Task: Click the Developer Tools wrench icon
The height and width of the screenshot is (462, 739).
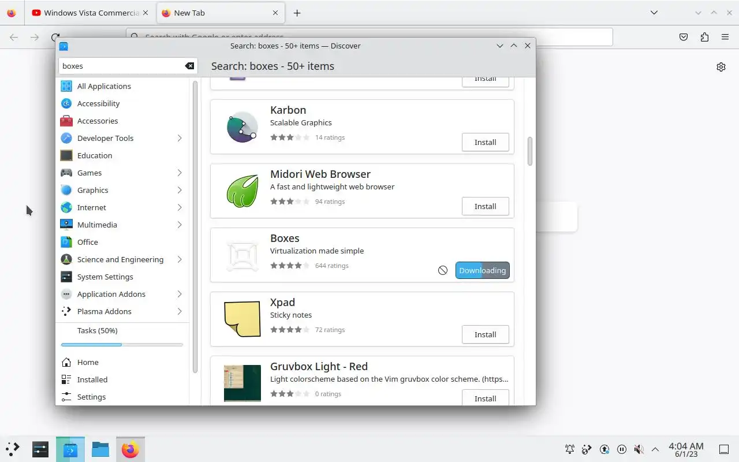Action: (x=66, y=138)
